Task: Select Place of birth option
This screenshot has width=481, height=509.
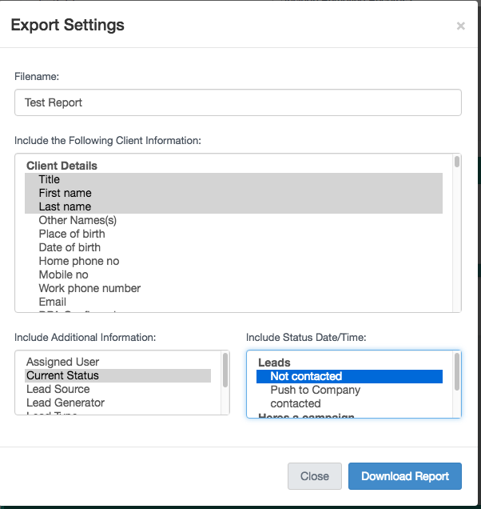Action: tap(72, 234)
